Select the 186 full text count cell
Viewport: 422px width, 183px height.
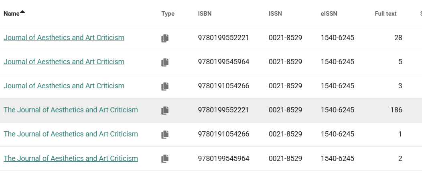[x=396, y=110]
